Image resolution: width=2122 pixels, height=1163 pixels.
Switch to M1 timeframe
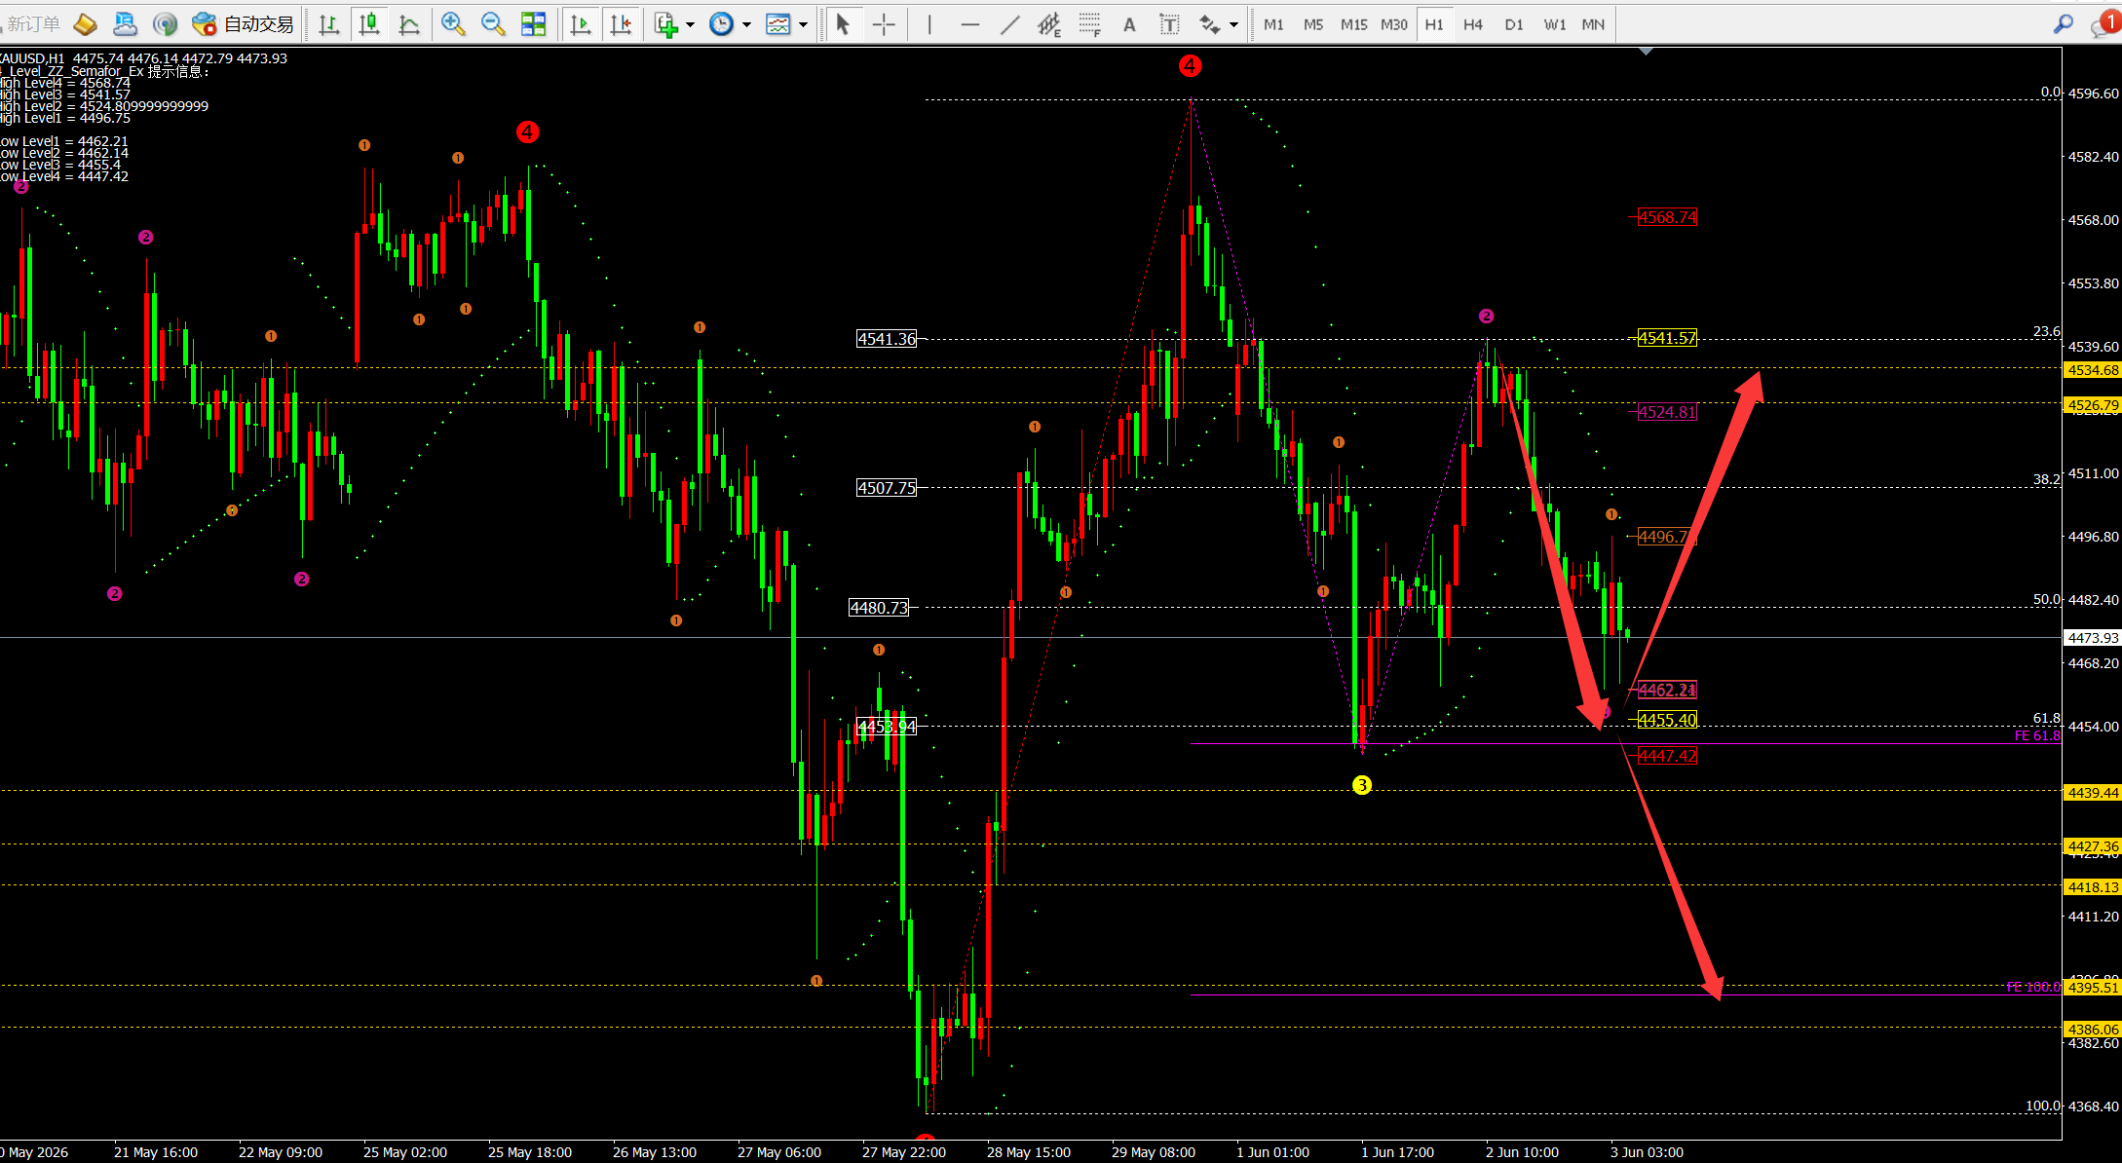click(1273, 24)
